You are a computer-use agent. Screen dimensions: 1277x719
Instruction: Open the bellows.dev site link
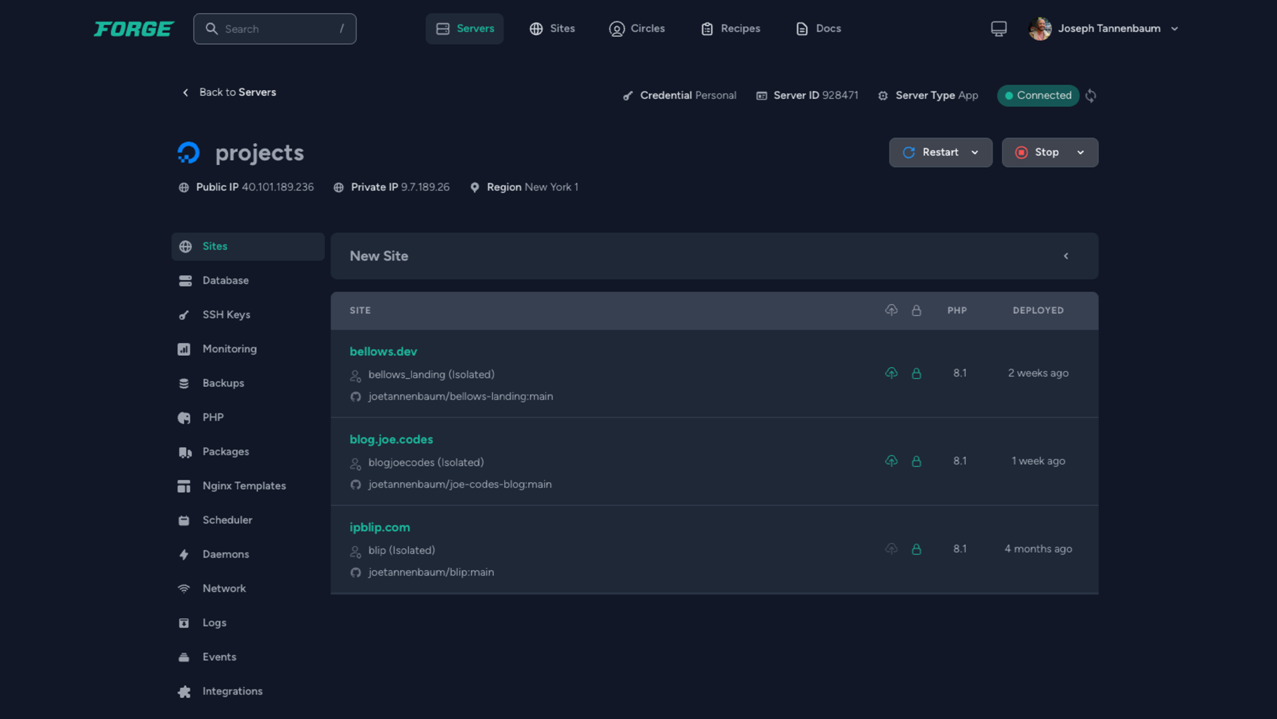383,351
